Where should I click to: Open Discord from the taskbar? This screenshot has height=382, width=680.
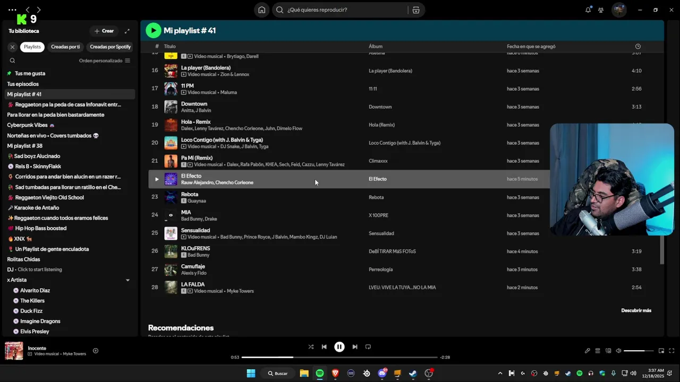pyautogui.click(x=382, y=373)
